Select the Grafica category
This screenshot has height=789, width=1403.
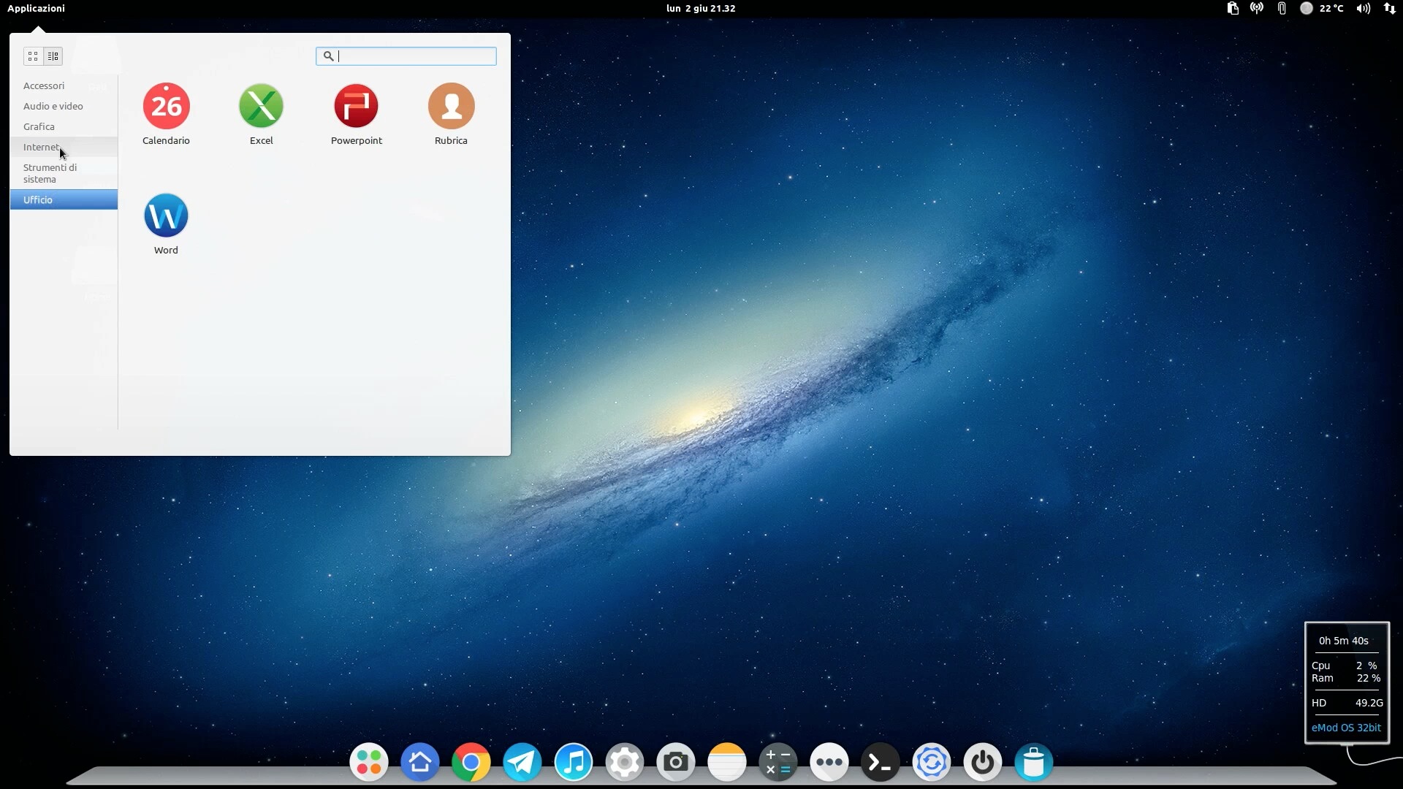coord(64,126)
